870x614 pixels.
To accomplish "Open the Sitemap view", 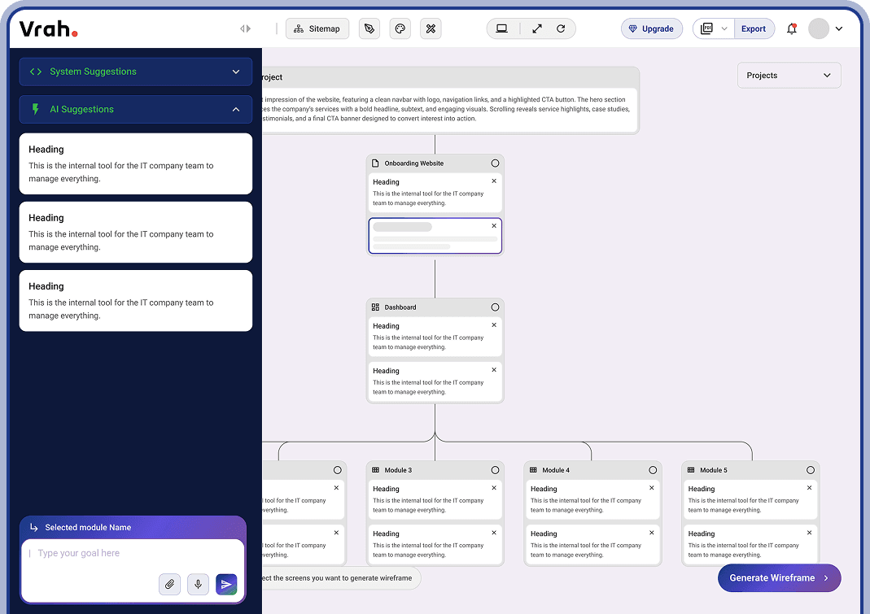I will [x=317, y=28].
